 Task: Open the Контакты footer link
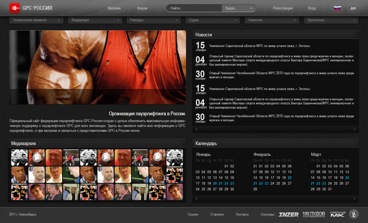coord(242,214)
